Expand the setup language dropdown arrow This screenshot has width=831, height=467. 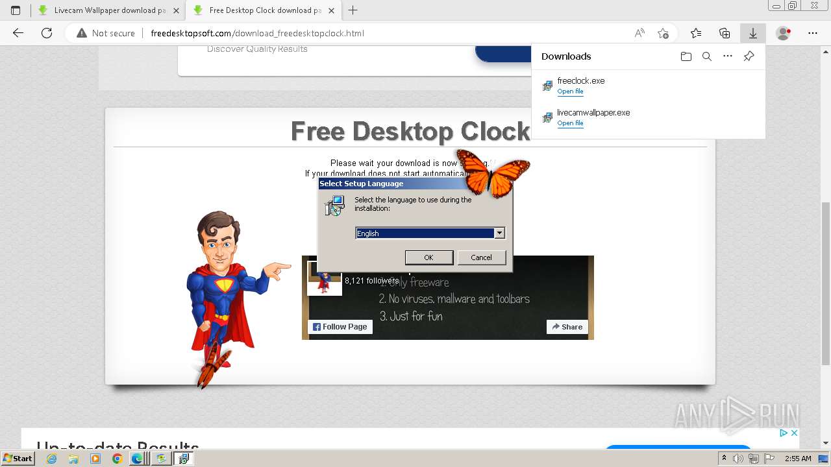(499, 233)
